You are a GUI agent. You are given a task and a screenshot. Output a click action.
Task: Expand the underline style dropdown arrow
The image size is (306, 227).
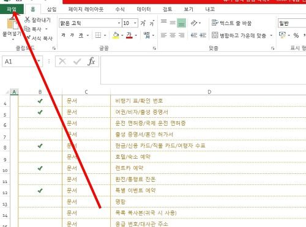coord(88,35)
